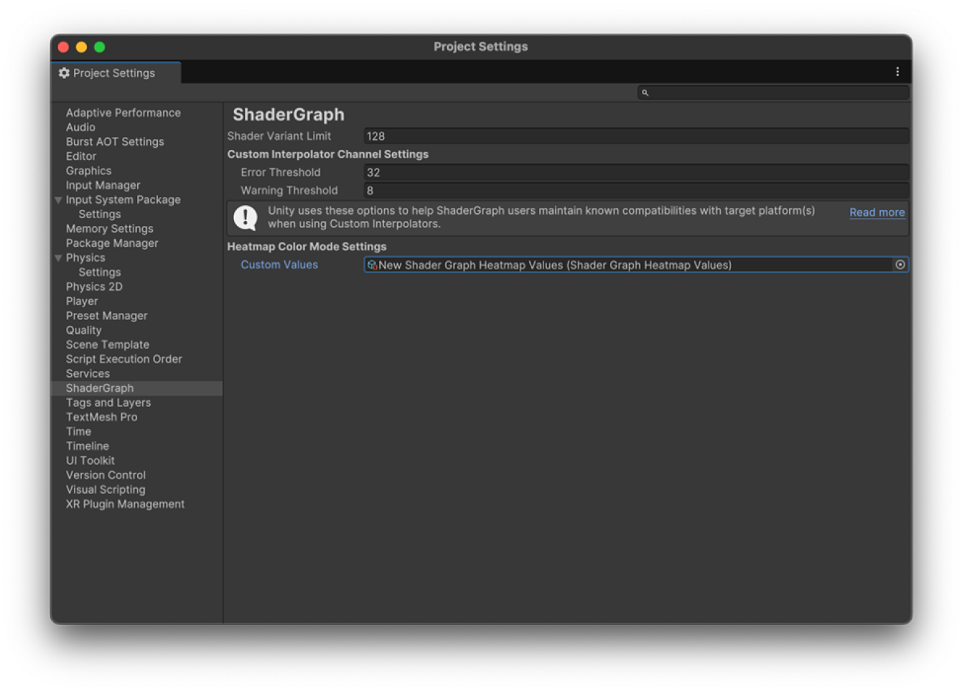Image resolution: width=962 pixels, height=691 pixels.
Task: Open Burst AOT Settings
Action: tap(115, 142)
